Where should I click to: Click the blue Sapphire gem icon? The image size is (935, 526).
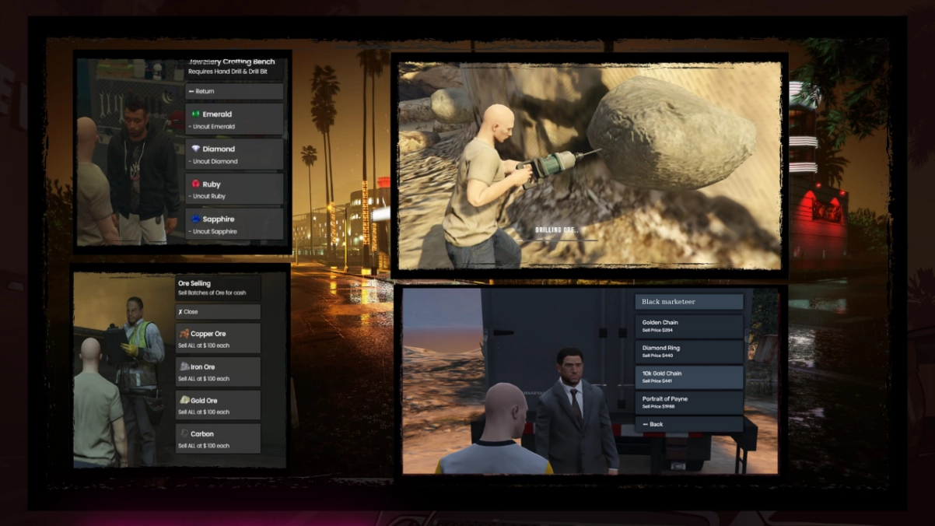195,219
